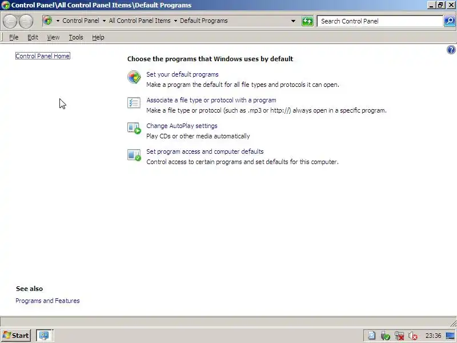Image resolution: width=457 pixels, height=343 pixels.
Task: Click 'Control access to certain programs' description
Action: click(242, 162)
